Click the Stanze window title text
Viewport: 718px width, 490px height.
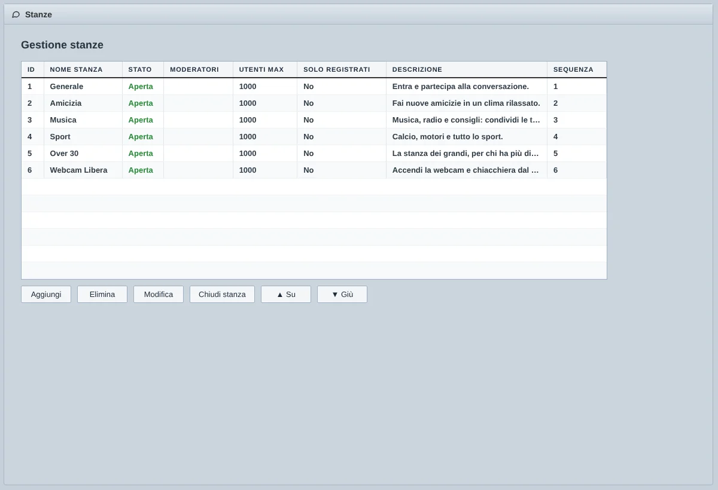click(38, 14)
